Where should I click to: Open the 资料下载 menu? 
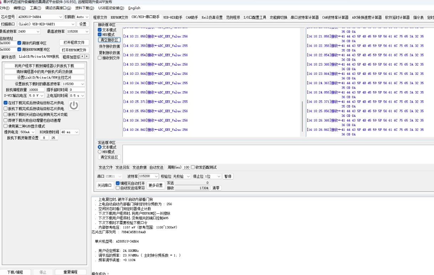[x=85, y=8]
